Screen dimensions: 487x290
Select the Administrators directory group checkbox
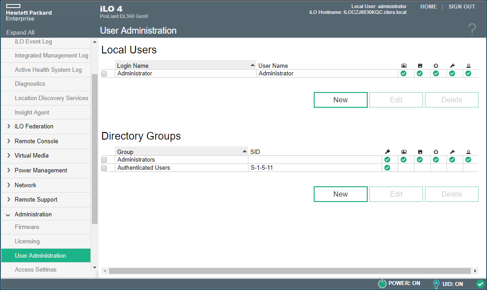(x=104, y=160)
